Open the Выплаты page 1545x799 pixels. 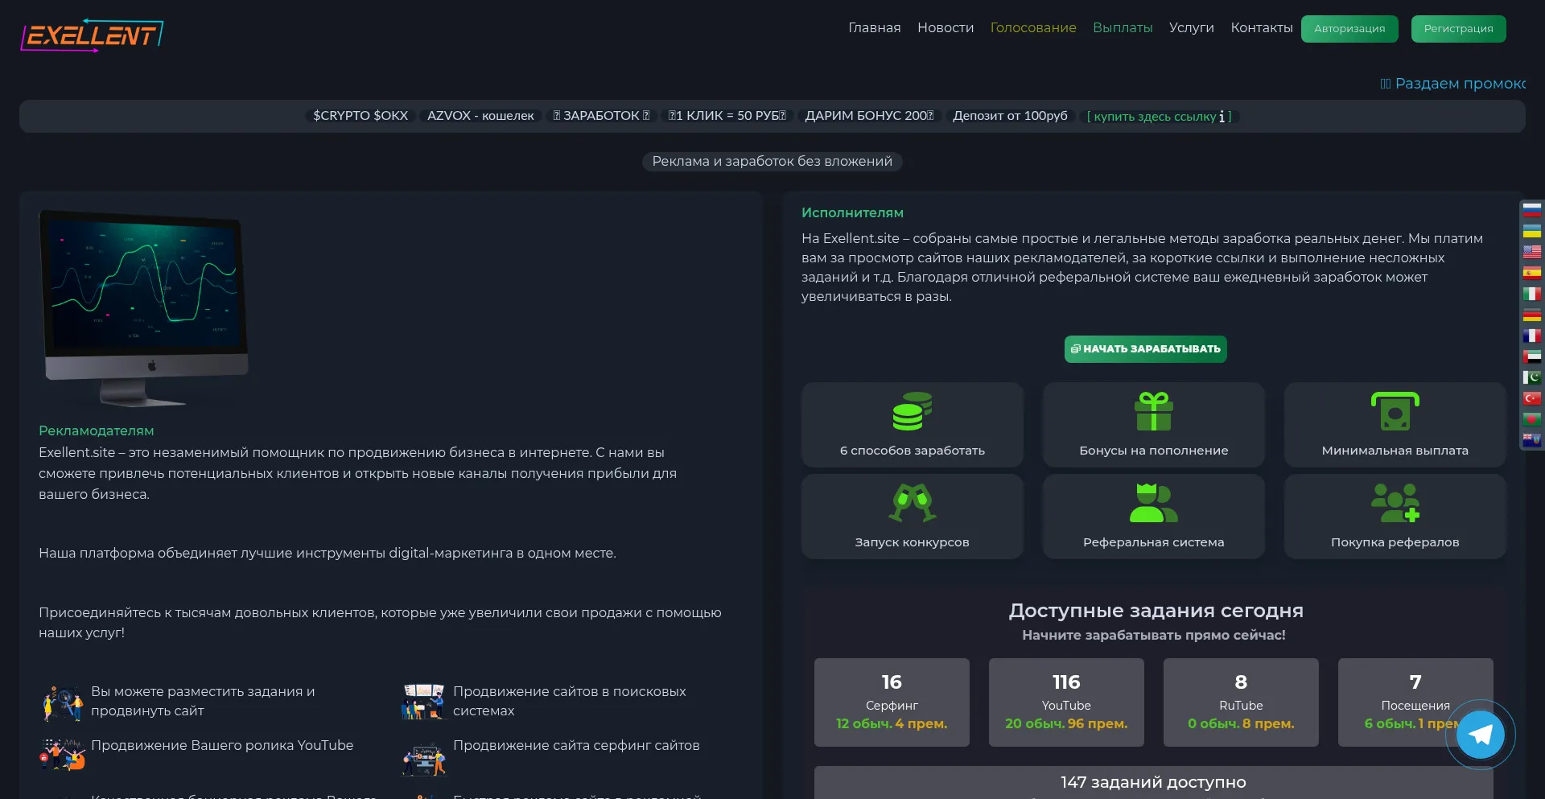1122,28
